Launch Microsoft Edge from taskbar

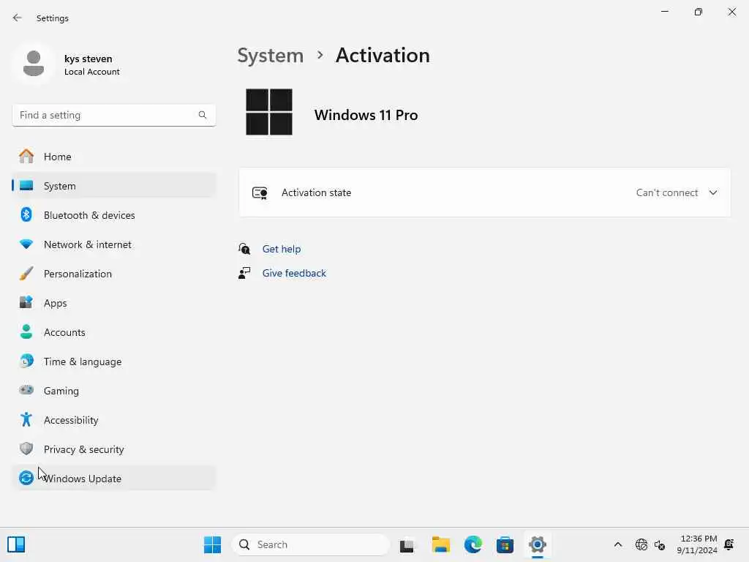pyautogui.click(x=473, y=544)
